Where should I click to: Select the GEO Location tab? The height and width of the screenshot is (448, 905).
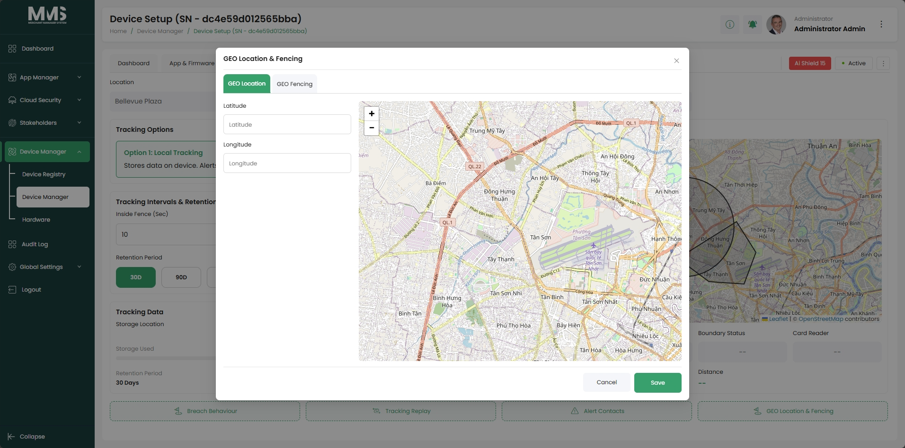point(247,84)
